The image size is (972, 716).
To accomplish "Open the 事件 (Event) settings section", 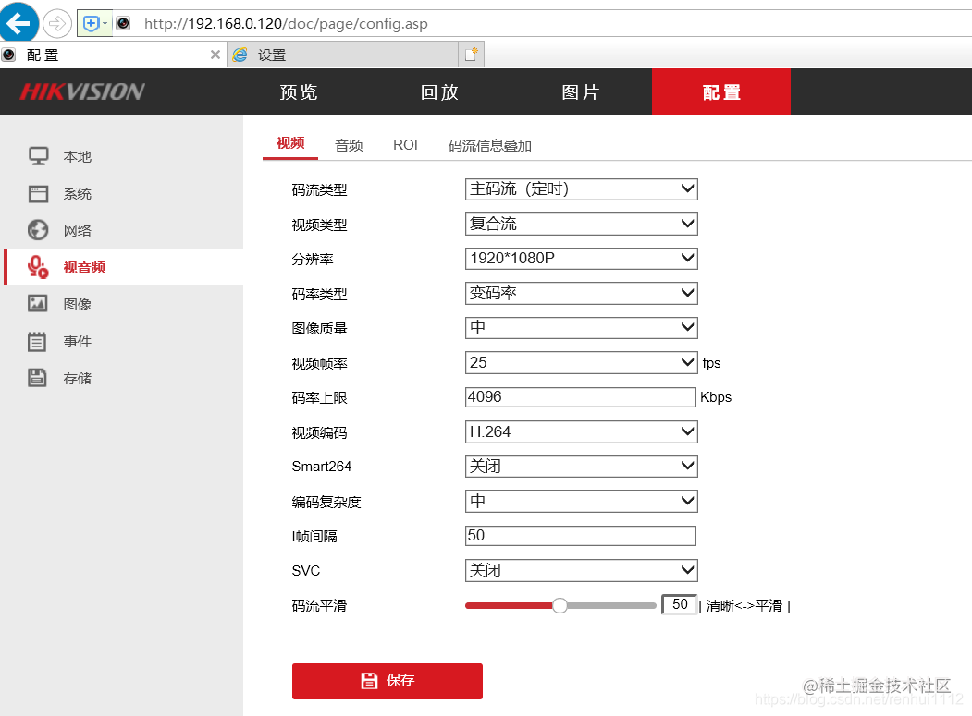I will pos(78,341).
